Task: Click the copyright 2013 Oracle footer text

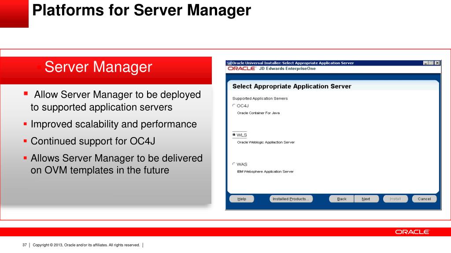Action: 86,245
